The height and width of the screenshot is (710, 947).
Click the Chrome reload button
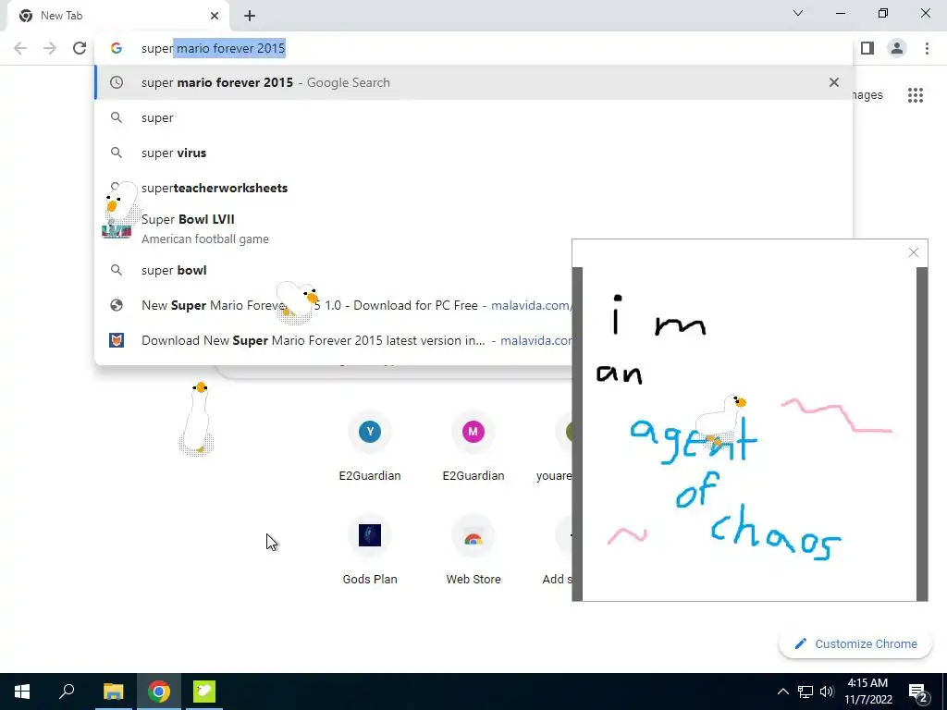(x=80, y=48)
